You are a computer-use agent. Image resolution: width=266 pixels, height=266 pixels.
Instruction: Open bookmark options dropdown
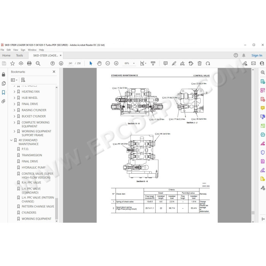(14, 80)
